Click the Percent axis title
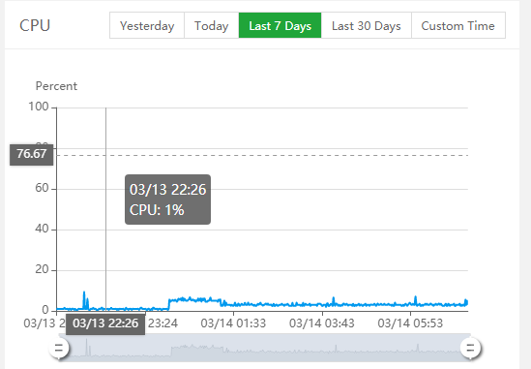This screenshot has height=369, width=531. [x=56, y=86]
